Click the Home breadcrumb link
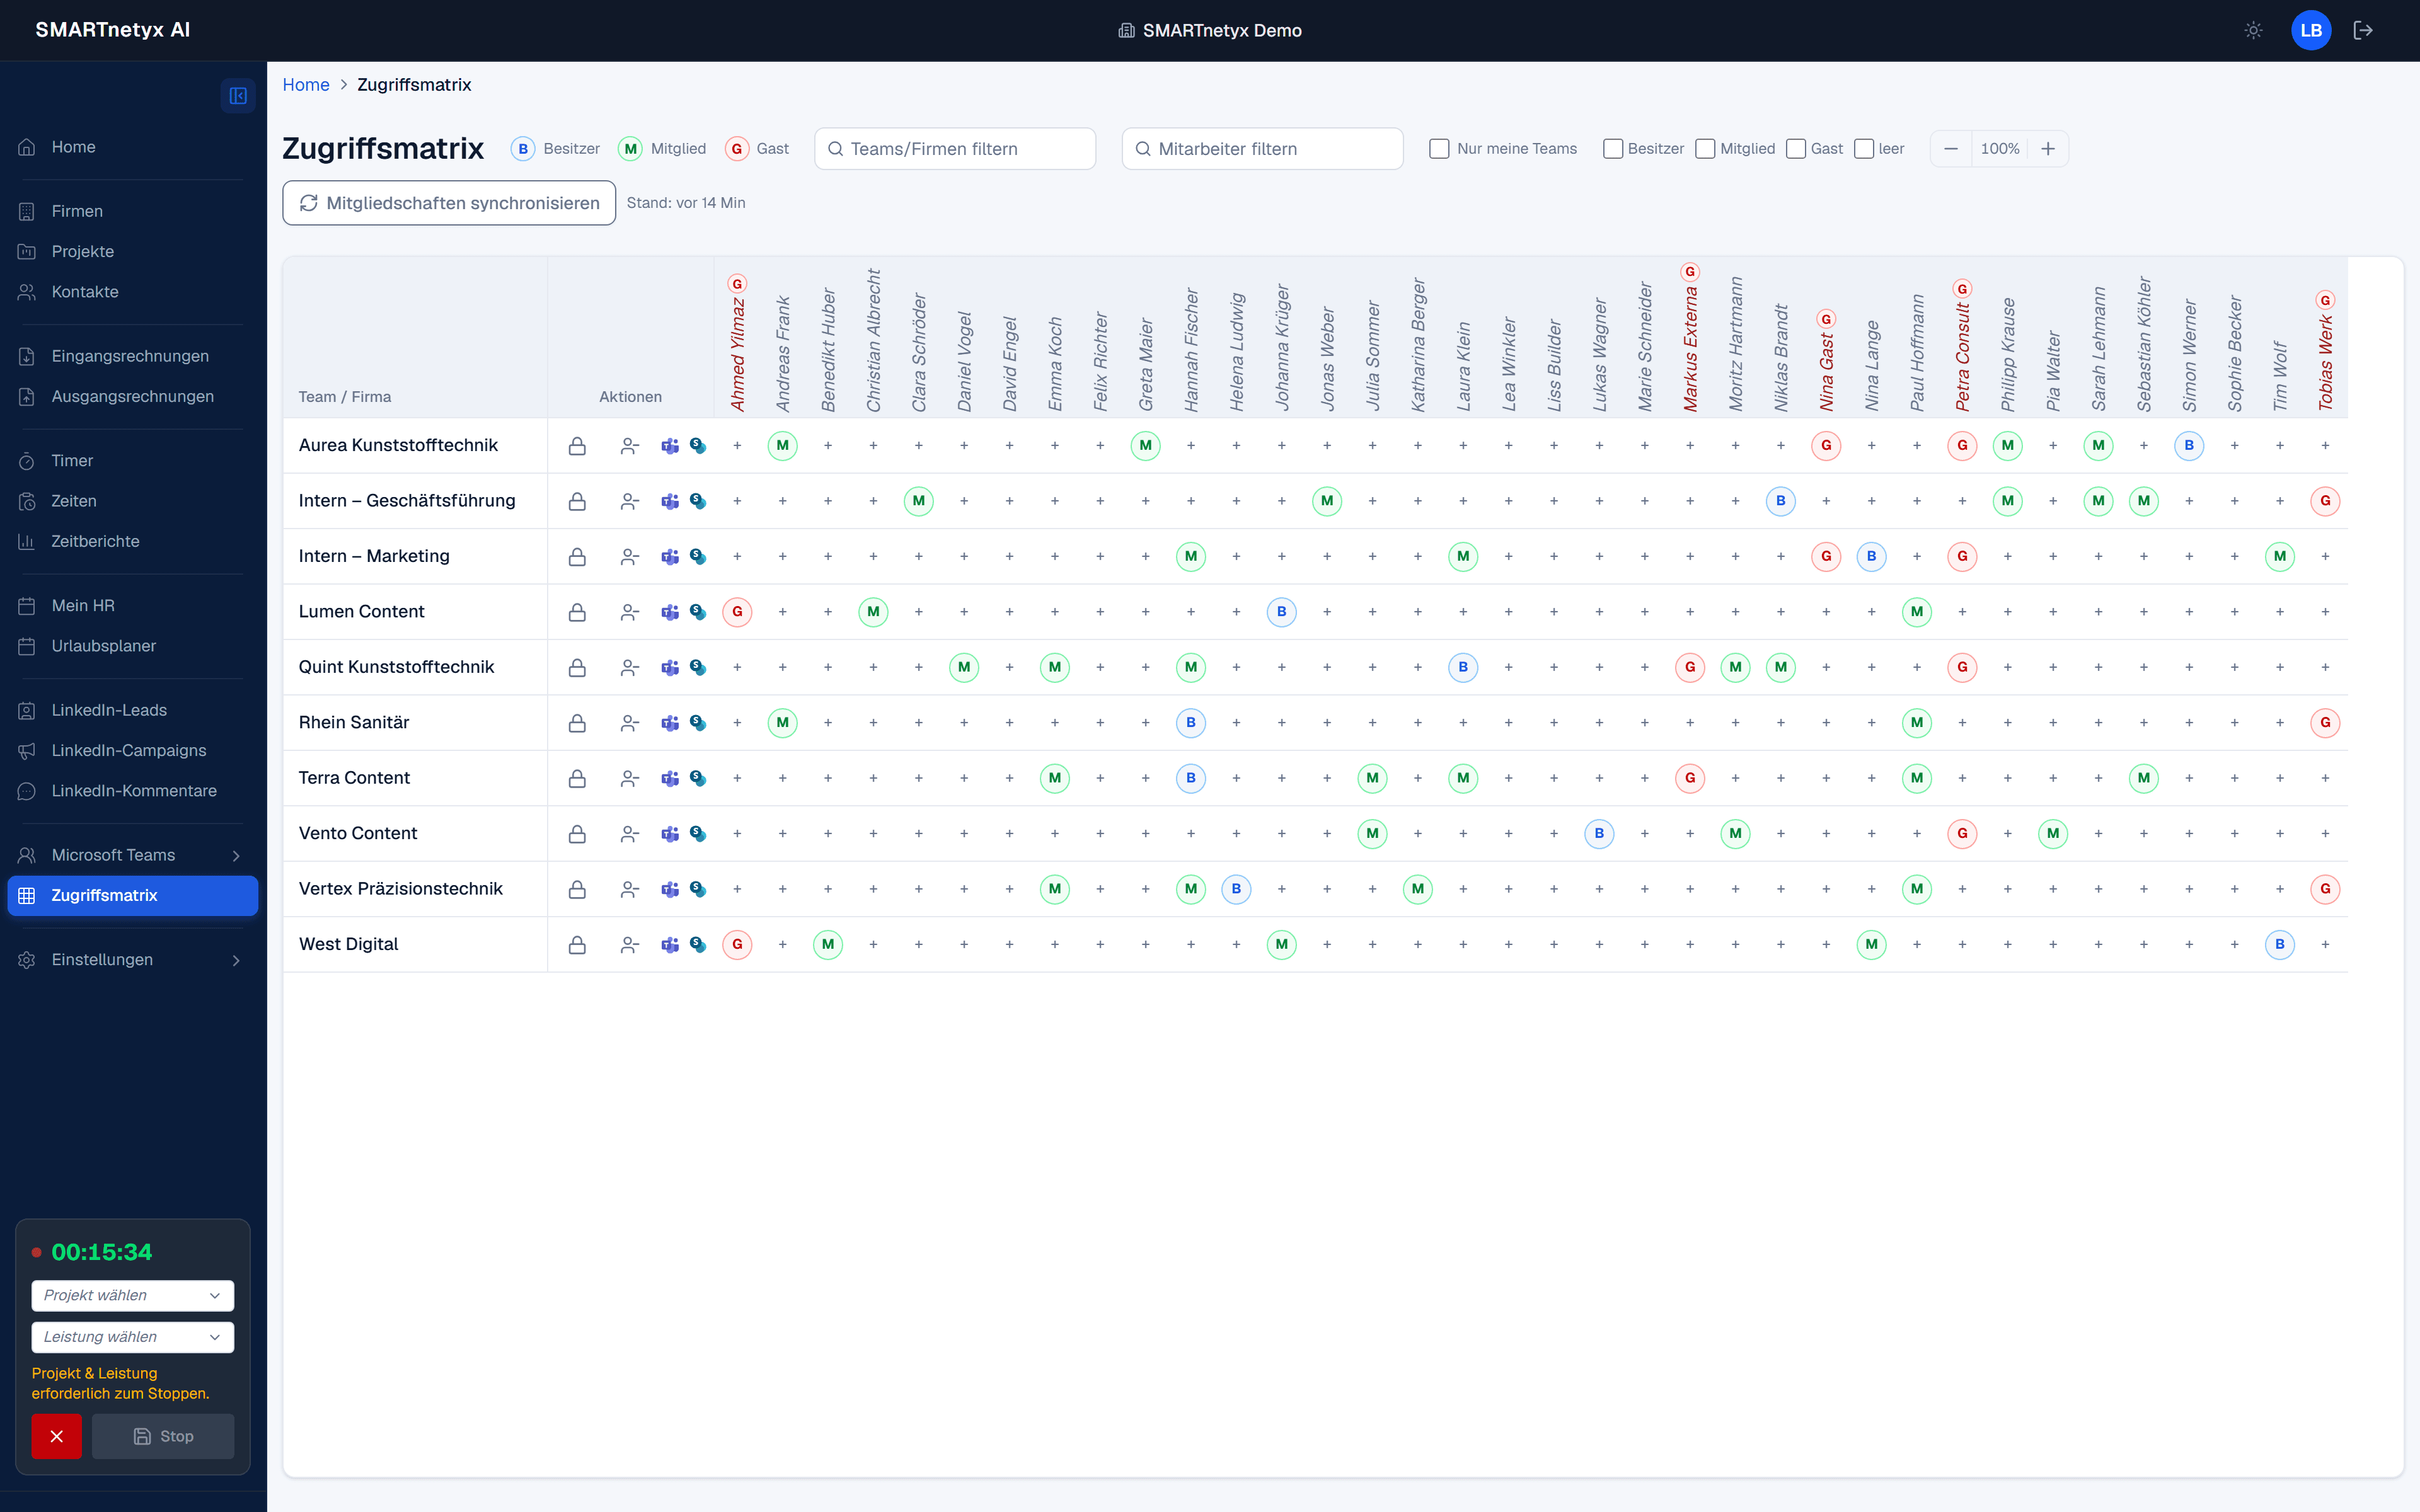 pyautogui.click(x=306, y=85)
